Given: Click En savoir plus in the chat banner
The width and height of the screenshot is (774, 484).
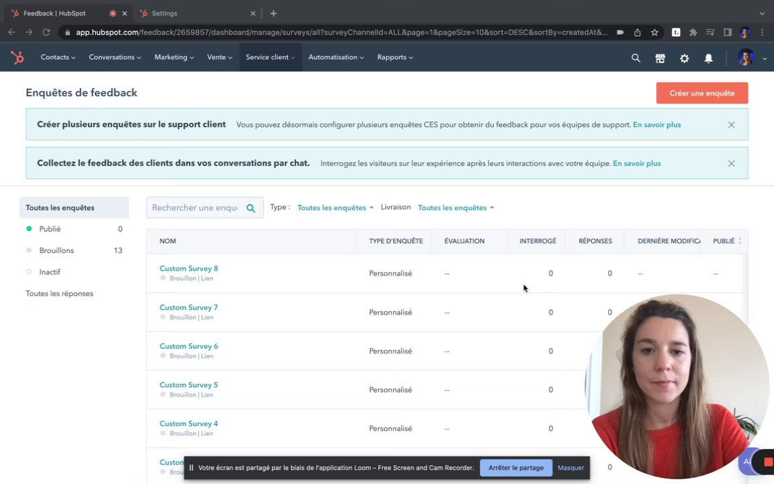Looking at the screenshot, I should [636, 163].
